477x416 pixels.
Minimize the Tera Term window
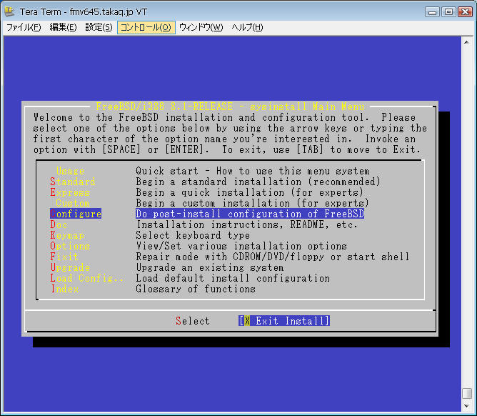432,12
